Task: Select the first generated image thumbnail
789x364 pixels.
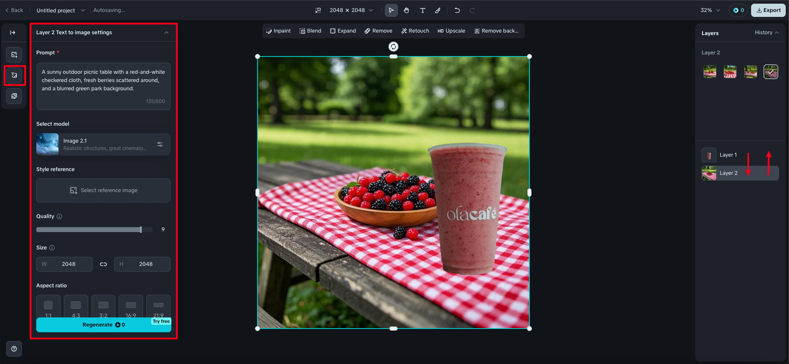Action: click(710, 72)
